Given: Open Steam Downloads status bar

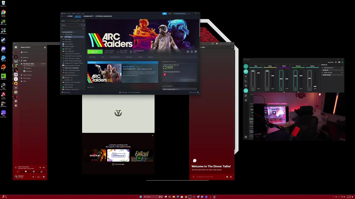Looking at the screenshot, I should [130, 92].
